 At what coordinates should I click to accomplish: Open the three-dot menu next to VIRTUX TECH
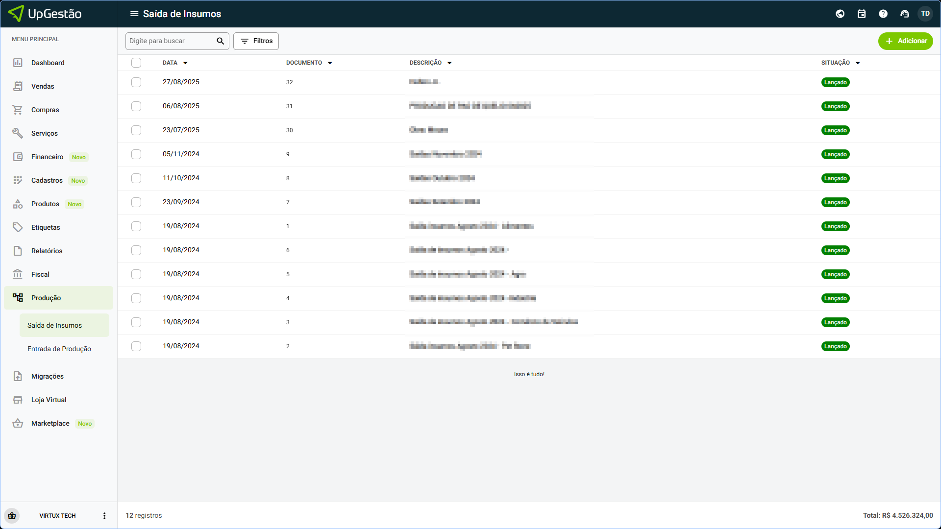pyautogui.click(x=104, y=516)
